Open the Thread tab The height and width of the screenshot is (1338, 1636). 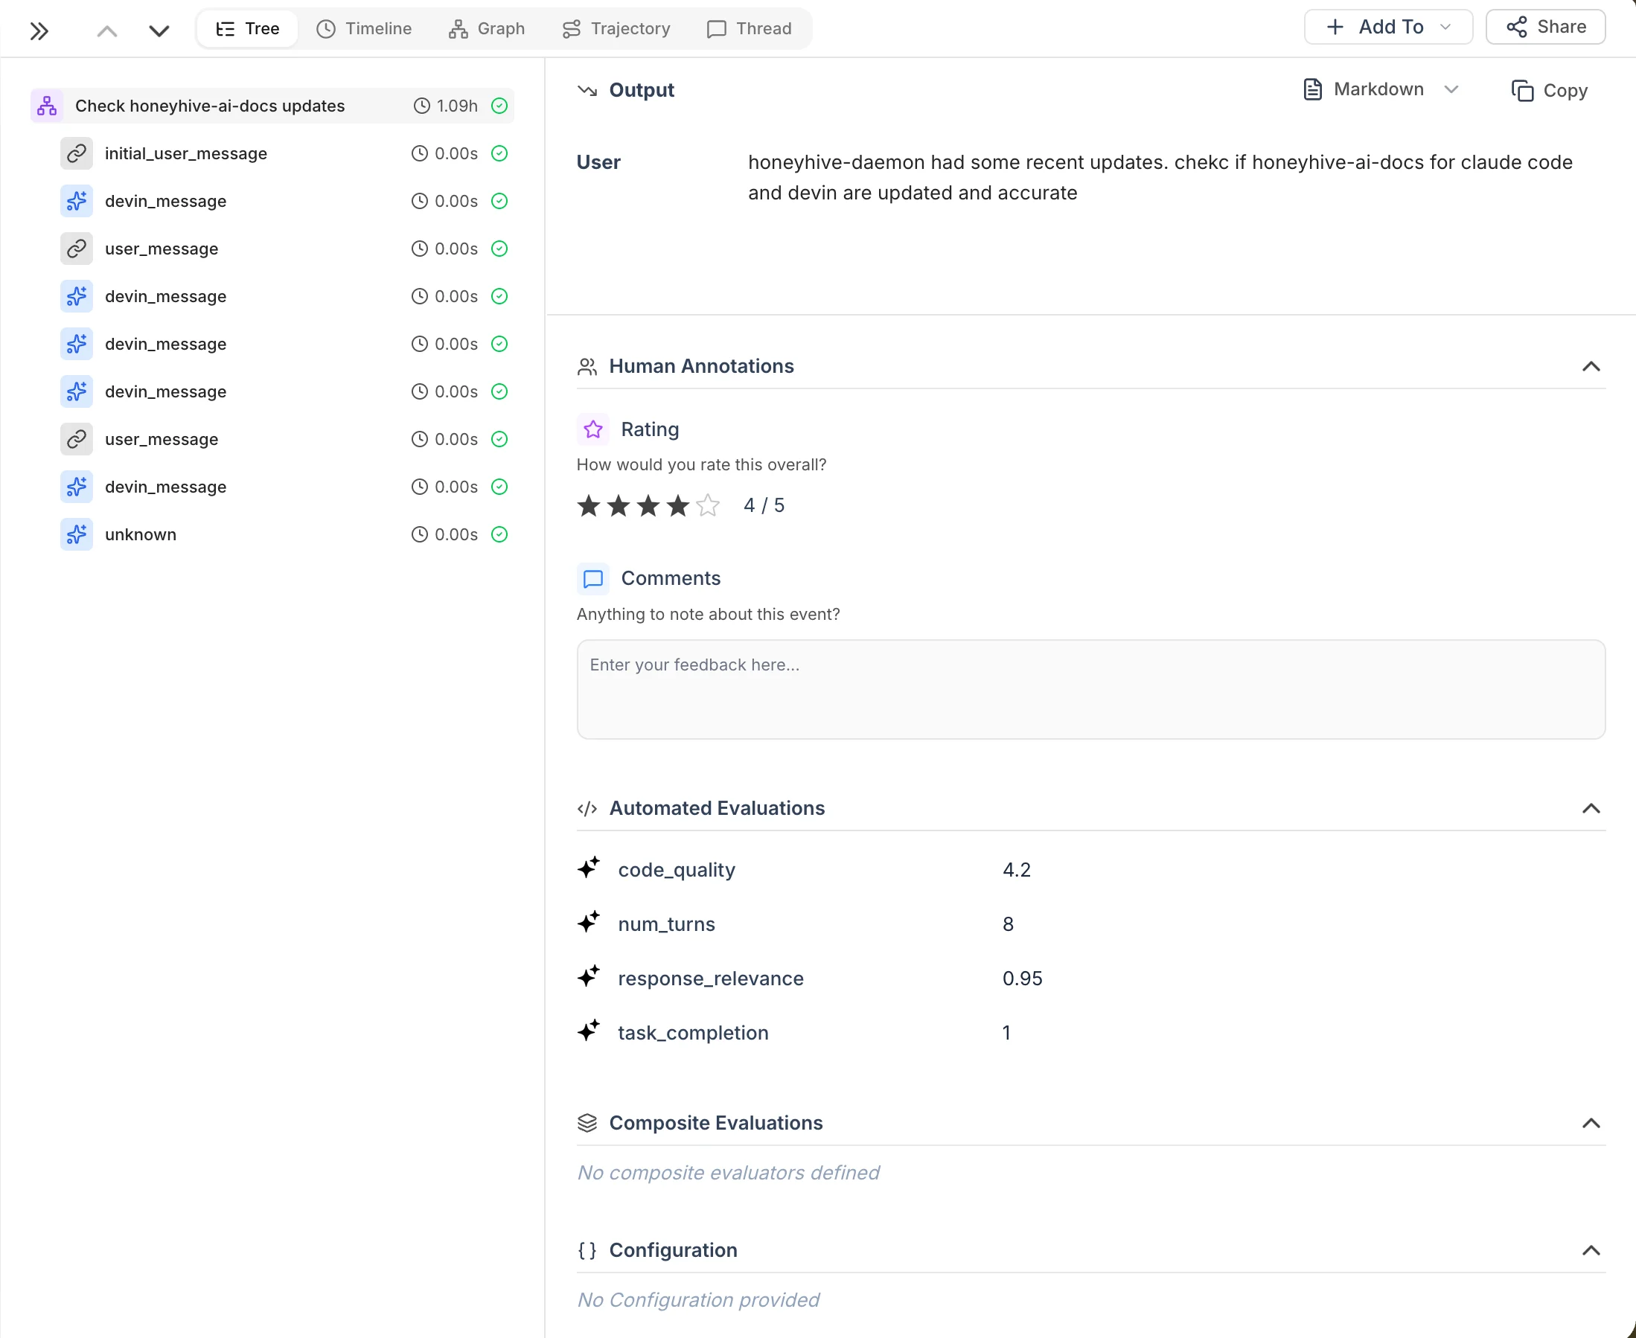click(x=750, y=28)
